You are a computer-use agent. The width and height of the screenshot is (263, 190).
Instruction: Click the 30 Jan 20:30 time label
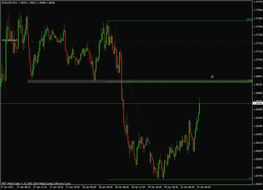click(171, 187)
